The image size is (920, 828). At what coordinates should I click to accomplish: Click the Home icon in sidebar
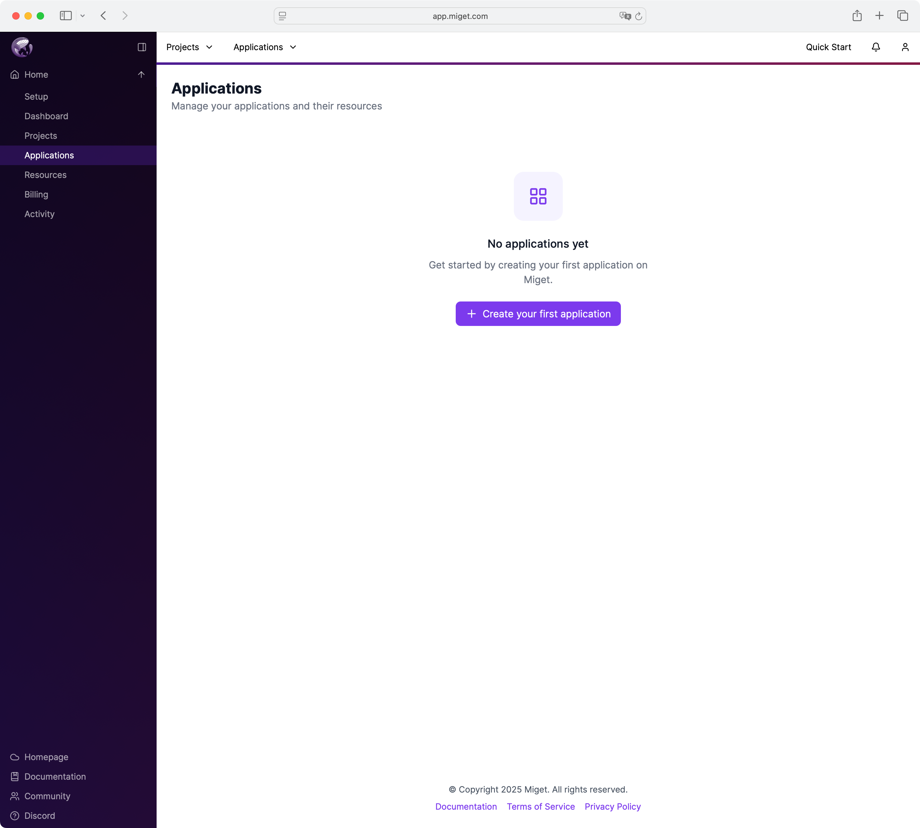pos(15,75)
